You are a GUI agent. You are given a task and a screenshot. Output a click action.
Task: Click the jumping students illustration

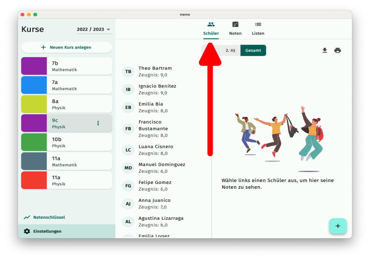click(279, 139)
